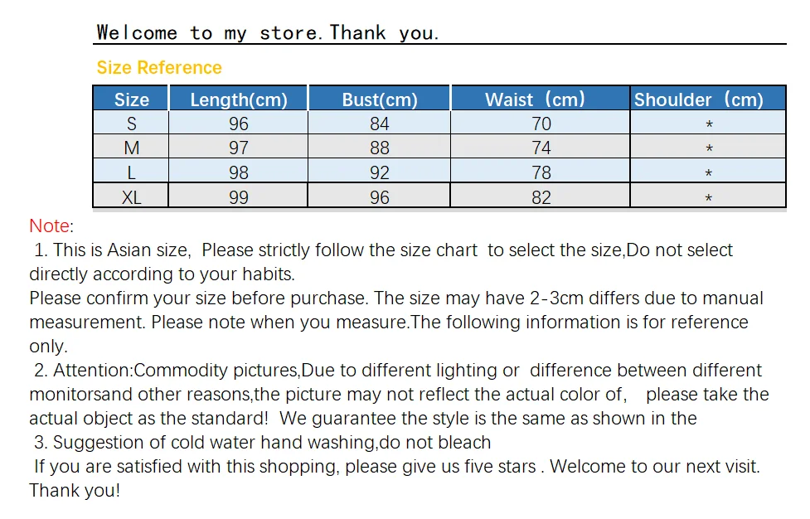Click the red 'Note' label
810x519 pixels.
tap(50, 226)
